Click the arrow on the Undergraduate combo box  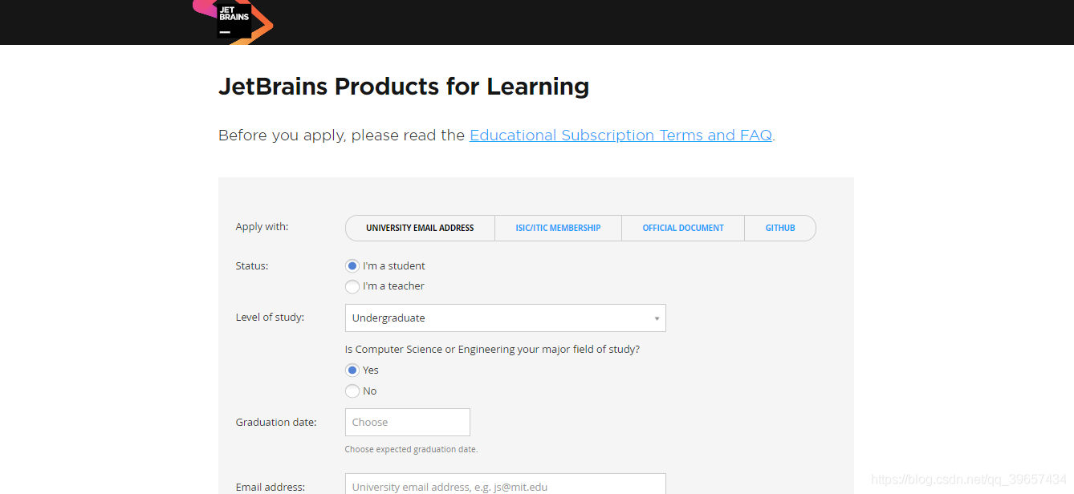click(x=657, y=318)
